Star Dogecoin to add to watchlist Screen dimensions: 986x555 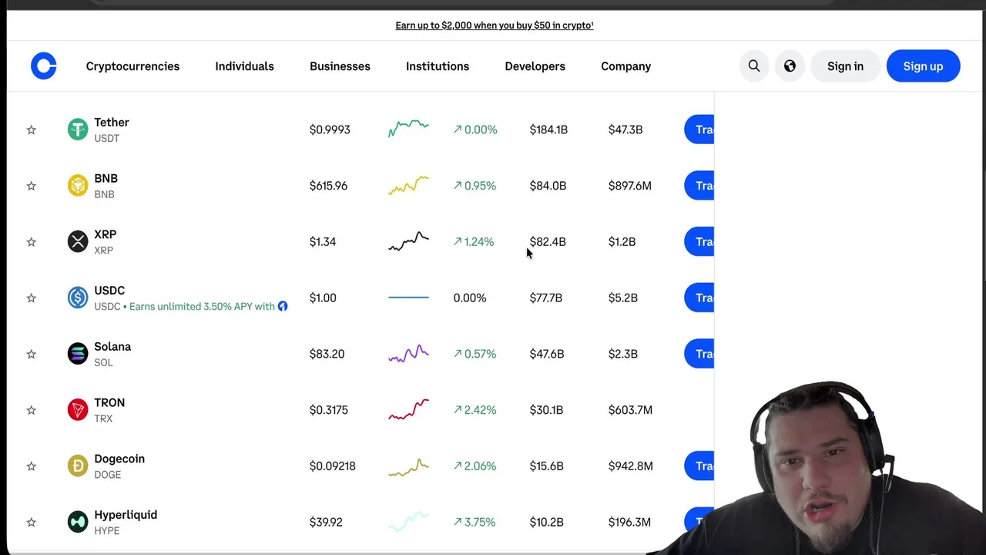pyautogui.click(x=32, y=466)
